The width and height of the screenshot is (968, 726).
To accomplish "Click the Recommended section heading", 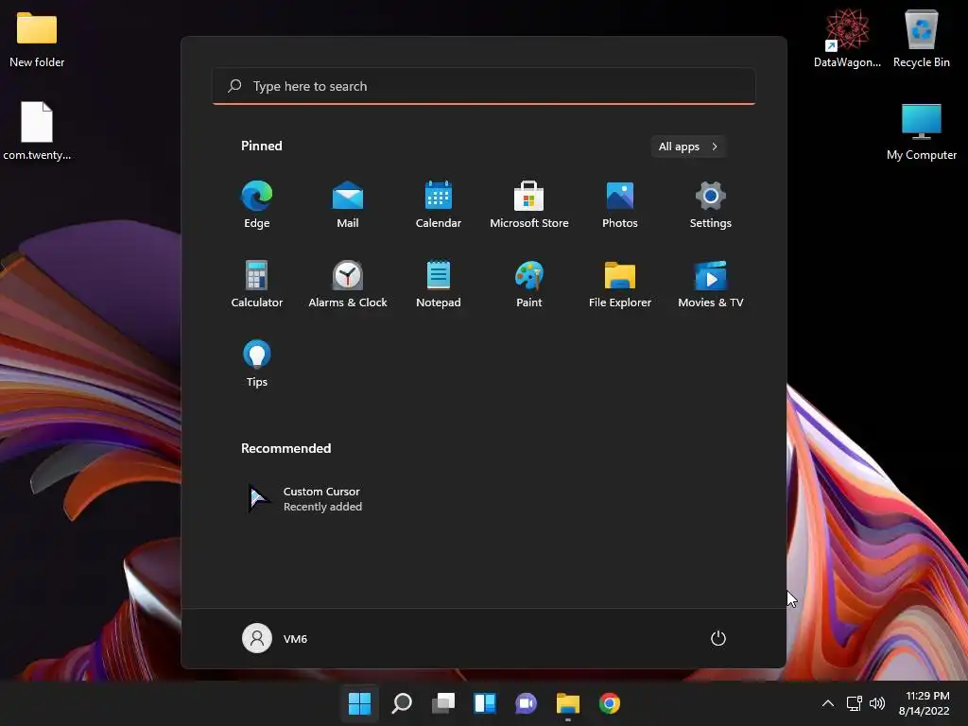I will click(x=285, y=448).
